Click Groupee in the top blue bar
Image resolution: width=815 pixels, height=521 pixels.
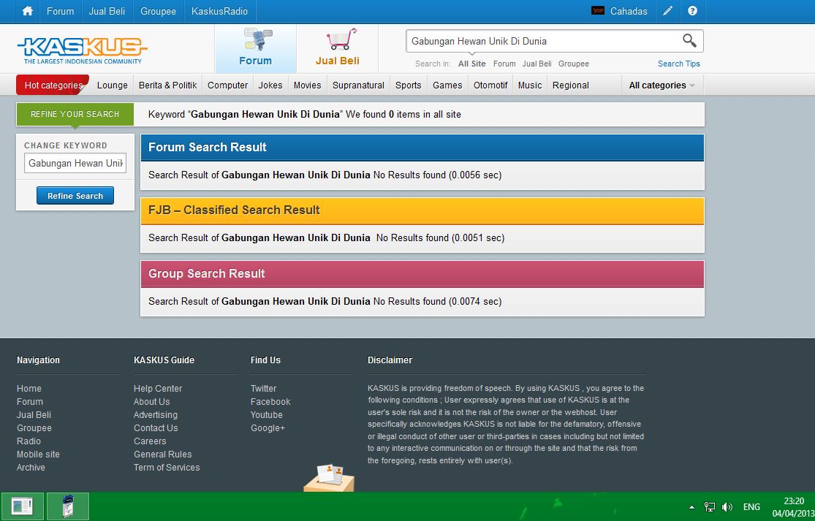(158, 11)
